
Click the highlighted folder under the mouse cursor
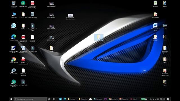[99, 37]
